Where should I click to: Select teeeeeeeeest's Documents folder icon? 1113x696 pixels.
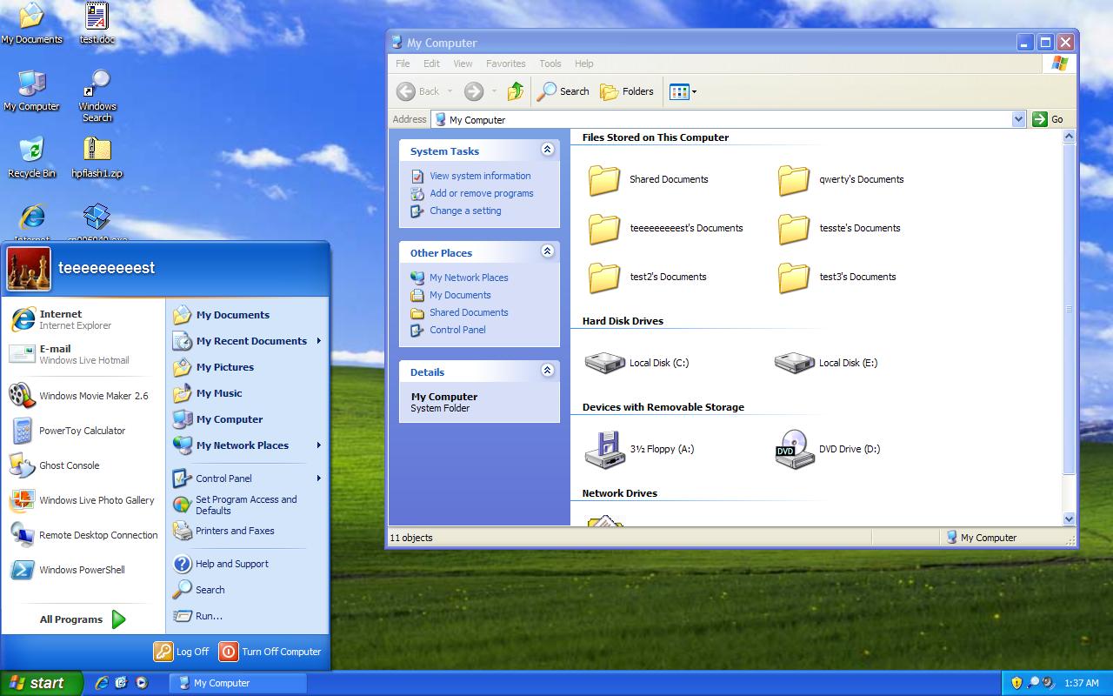[604, 229]
